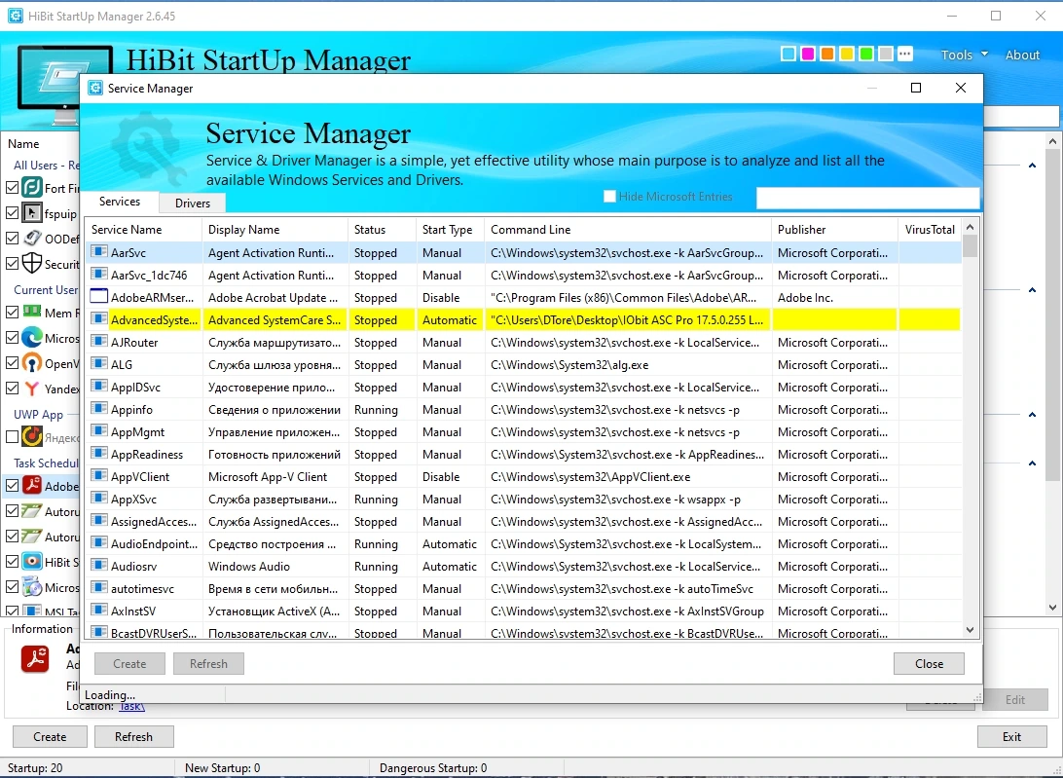Sort by VirusTotal column header

pyautogui.click(x=930, y=229)
